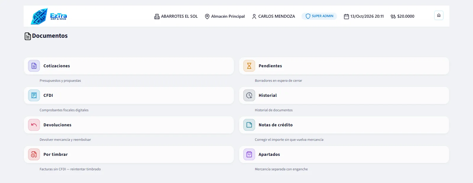473x183 pixels.
Task: Click the shield icon in SUPER ADMIN badge
Action: pos(308,16)
